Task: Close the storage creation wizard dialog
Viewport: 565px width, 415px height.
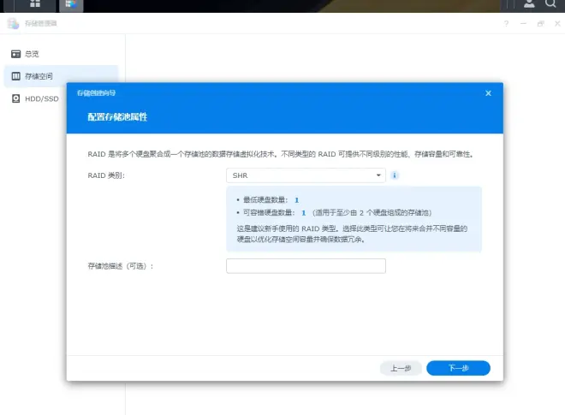Action: click(488, 92)
